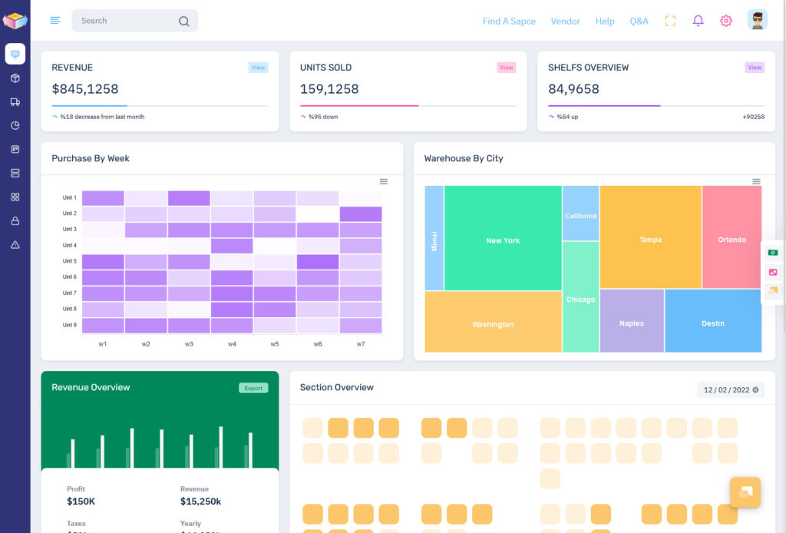Select the Mimai treemap block

tap(434, 238)
